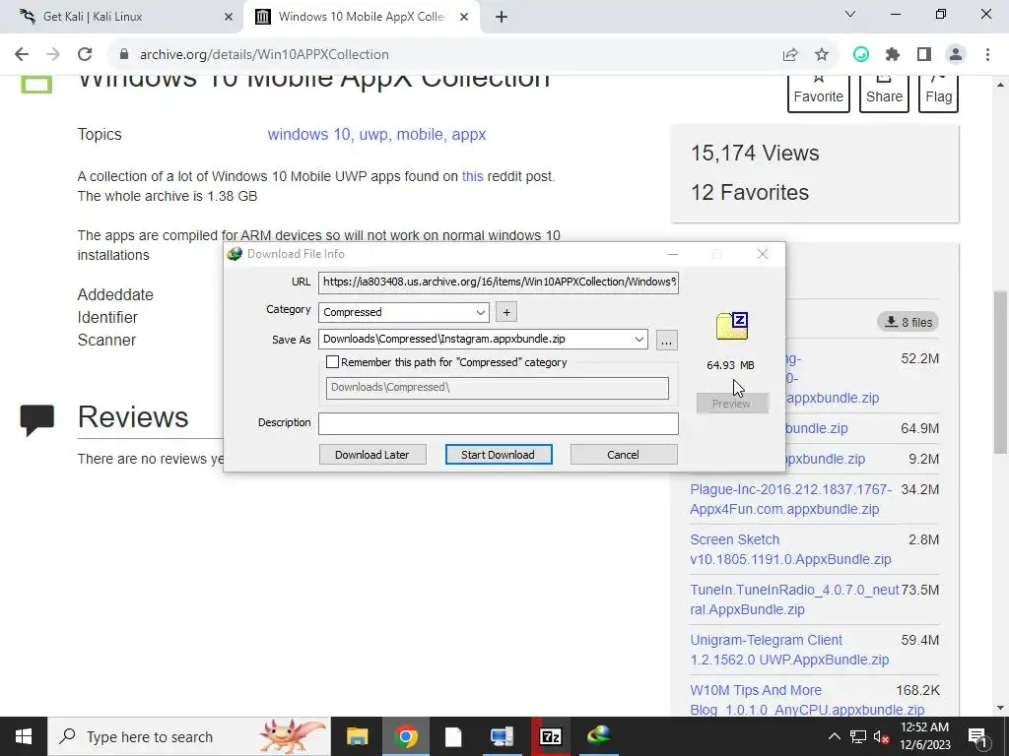Click the taskbar search box
1009x756 pixels.
tap(189, 736)
